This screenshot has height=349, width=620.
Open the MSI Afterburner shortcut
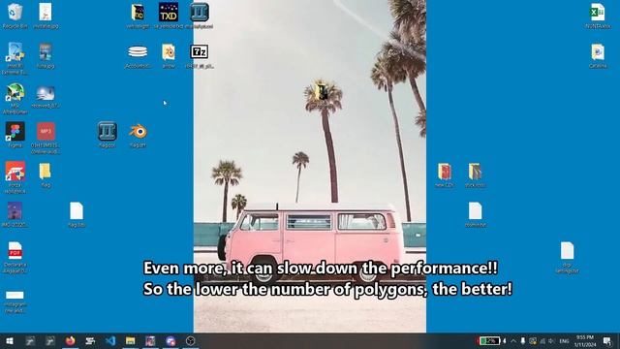(15, 93)
